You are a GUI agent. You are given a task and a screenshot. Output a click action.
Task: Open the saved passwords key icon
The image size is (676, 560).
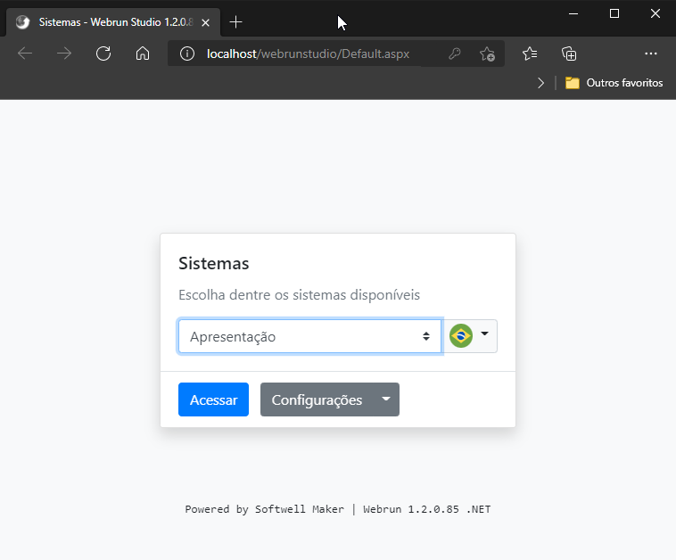tap(454, 54)
